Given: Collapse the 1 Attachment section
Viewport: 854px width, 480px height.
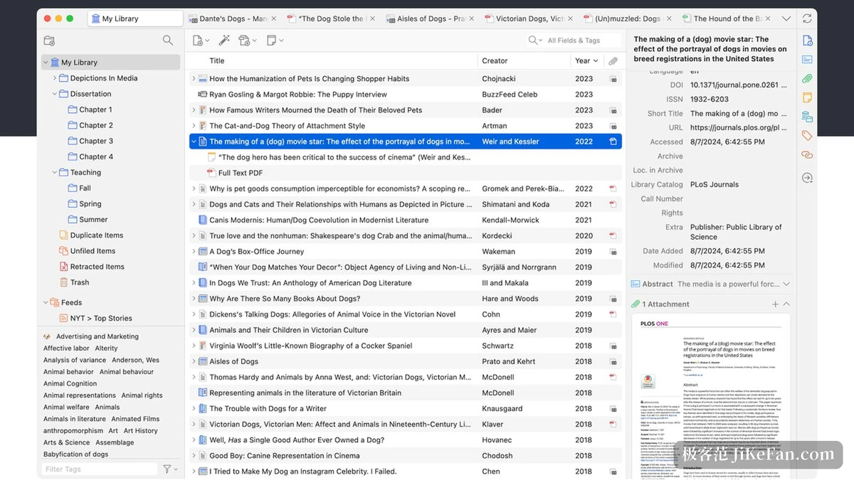Looking at the screenshot, I should click(786, 304).
